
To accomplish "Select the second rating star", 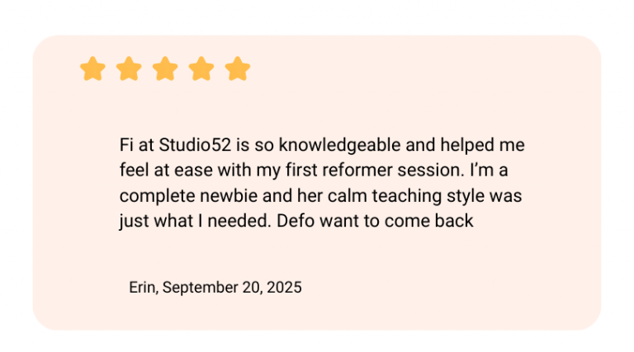I will tap(129, 69).
